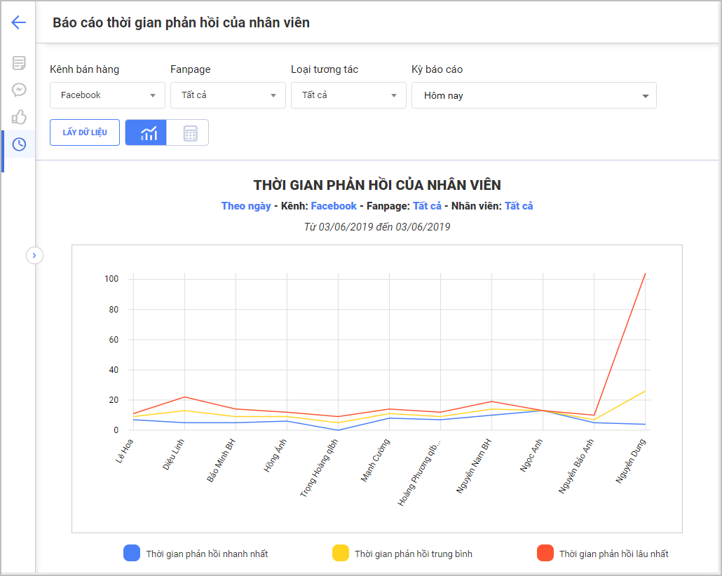The width and height of the screenshot is (722, 576).
Task: Open the Loại tương tác dropdown
Action: (348, 95)
